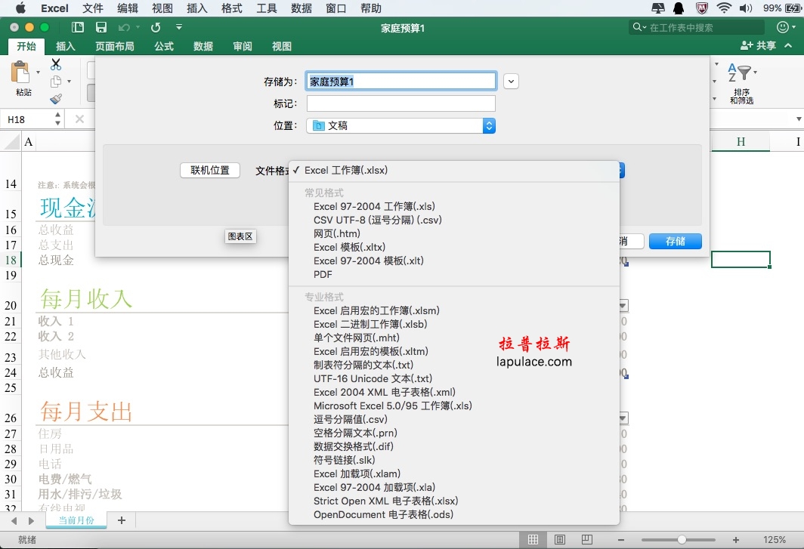Open the quick access toolbar customize arrow
The width and height of the screenshot is (804, 549).
coord(179,26)
